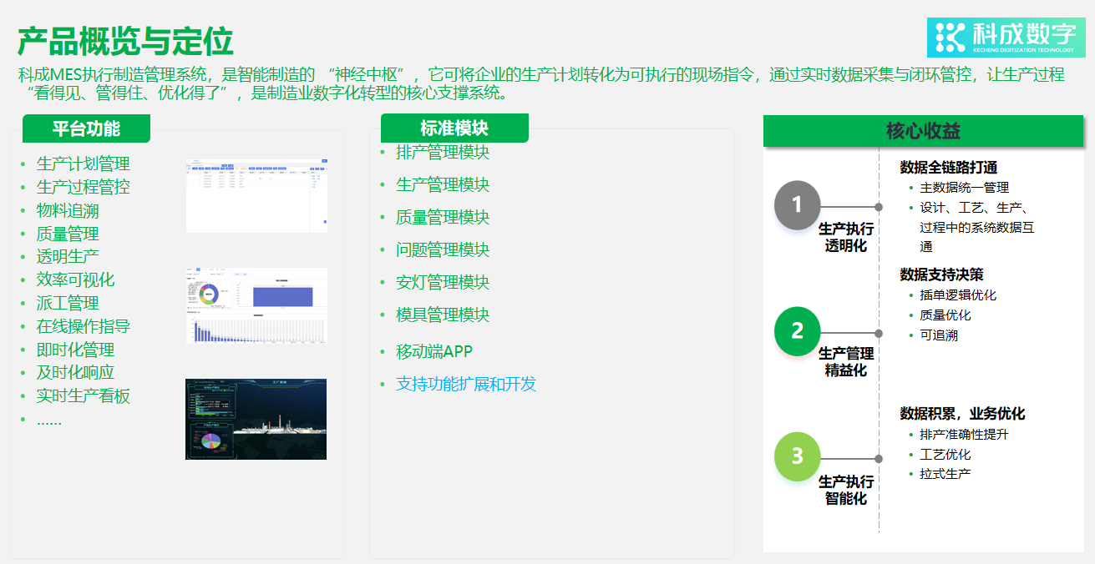This screenshot has height=564, width=1095.
Task: Select 安灯管理模块 in the module list
Action: (442, 282)
